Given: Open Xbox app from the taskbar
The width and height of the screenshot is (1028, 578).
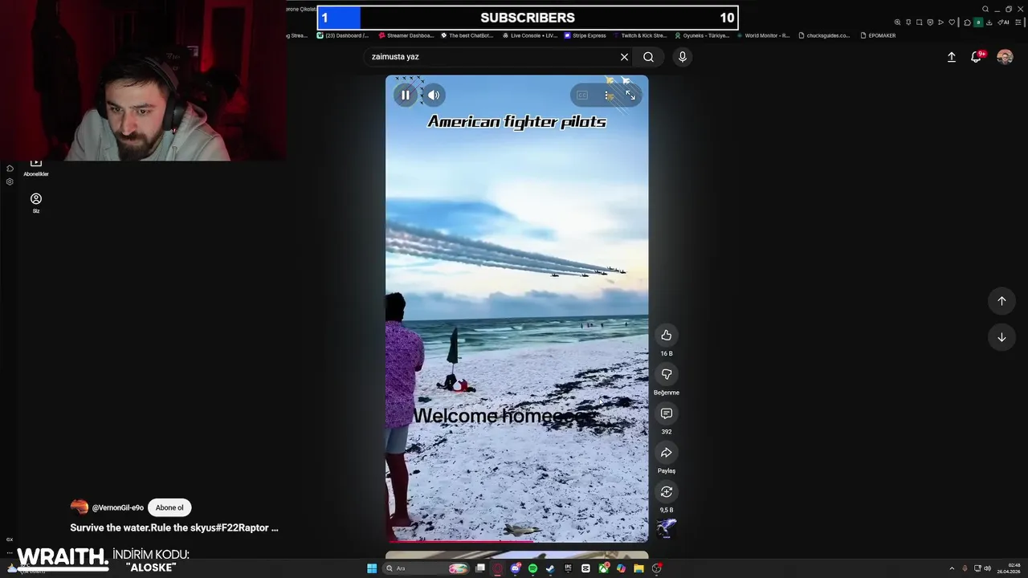Looking at the screenshot, I should [603, 568].
